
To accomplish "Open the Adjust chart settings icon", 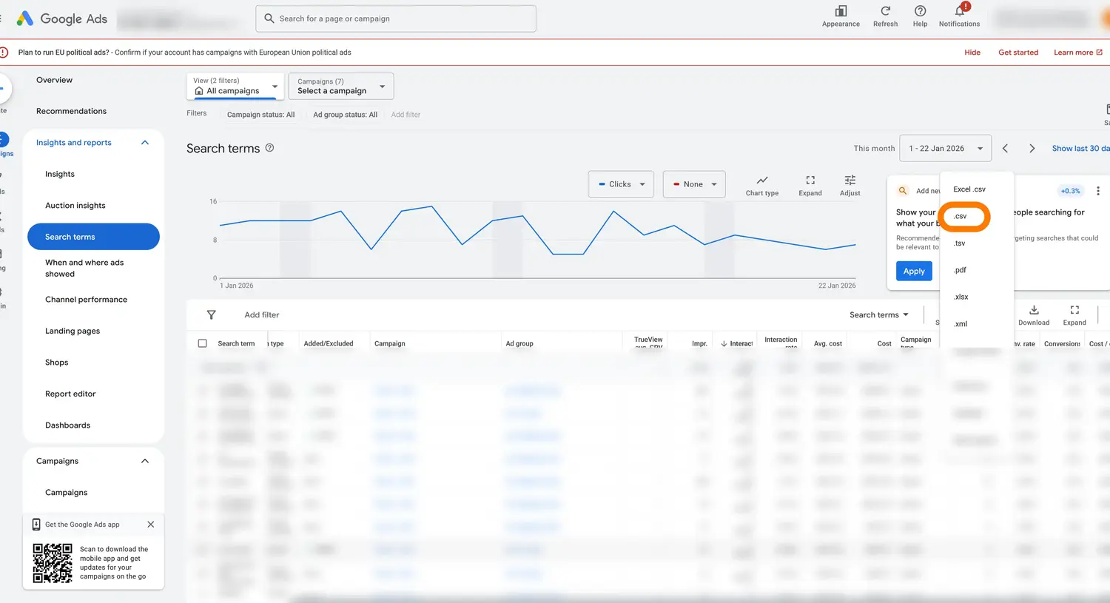I will coord(849,184).
